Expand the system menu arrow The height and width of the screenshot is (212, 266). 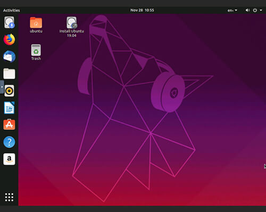[x=261, y=10]
